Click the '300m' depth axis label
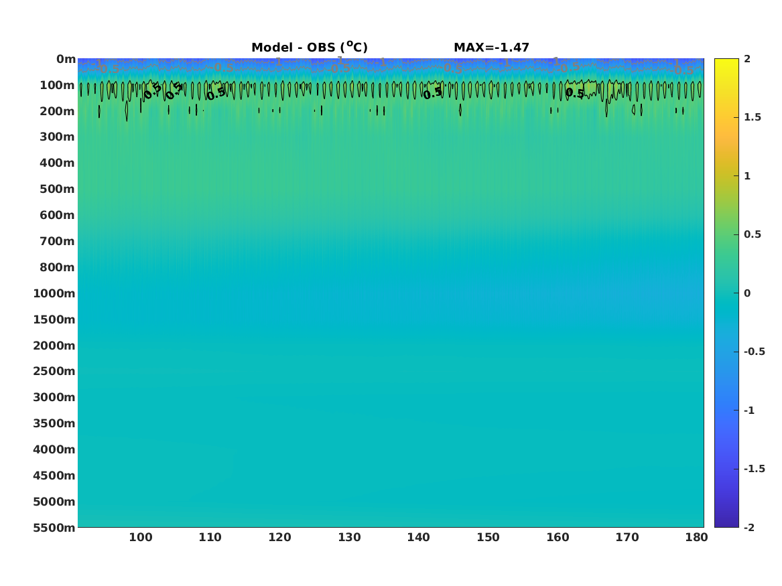Screen dimensions: 782x586 (x=58, y=137)
